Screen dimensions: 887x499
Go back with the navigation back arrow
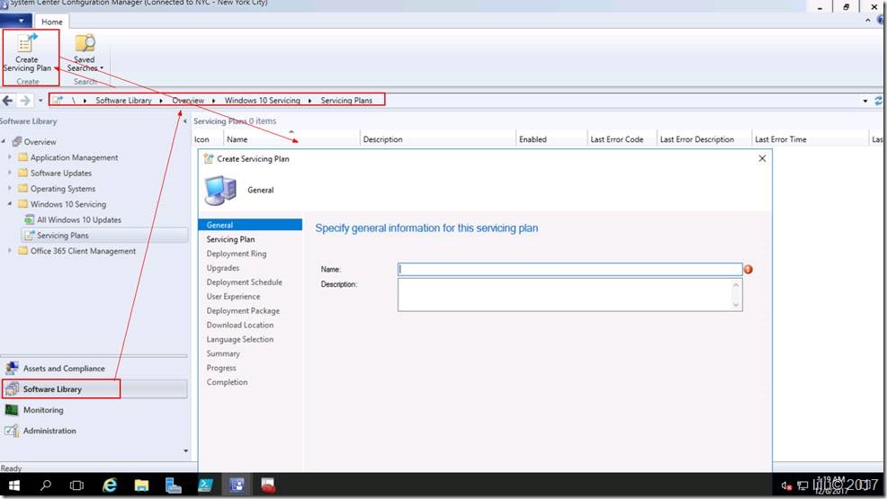8,101
